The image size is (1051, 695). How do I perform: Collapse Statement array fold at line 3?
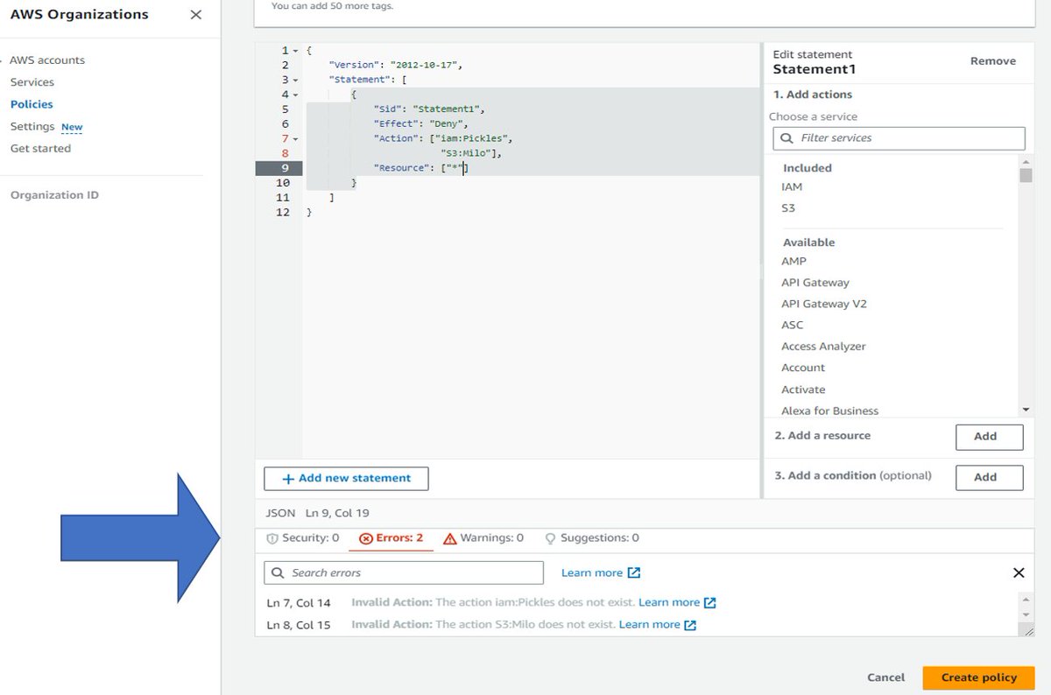tap(296, 81)
